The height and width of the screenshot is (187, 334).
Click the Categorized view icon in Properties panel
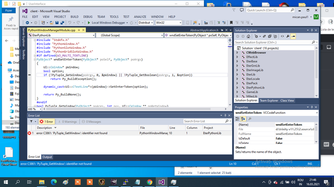pyautogui.click(x=237, y=119)
